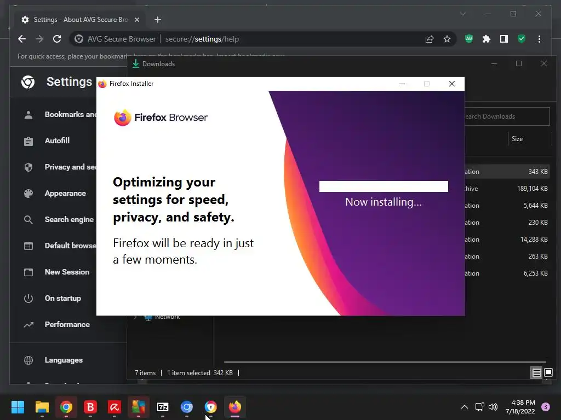
Task: Open the notification badge showing 3
Action: [546, 407]
